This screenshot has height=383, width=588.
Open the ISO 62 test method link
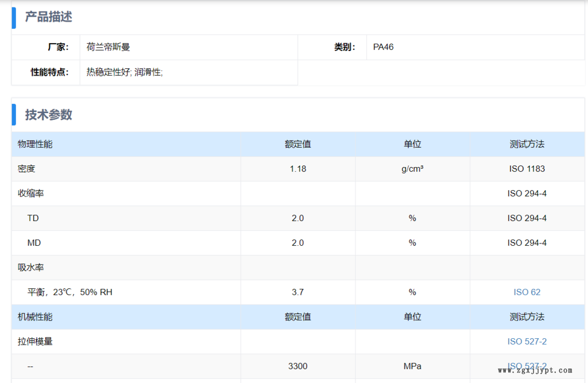tap(527, 292)
